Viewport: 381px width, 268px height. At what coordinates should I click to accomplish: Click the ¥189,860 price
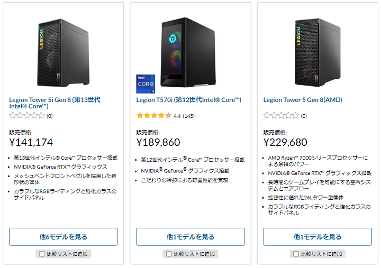click(158, 142)
